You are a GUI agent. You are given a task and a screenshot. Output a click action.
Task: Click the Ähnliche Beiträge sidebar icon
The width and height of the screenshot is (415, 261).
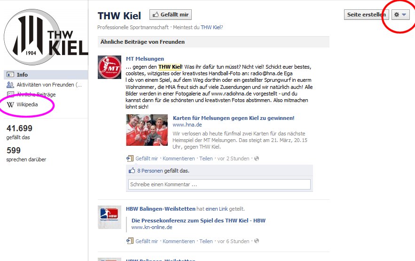click(x=10, y=94)
